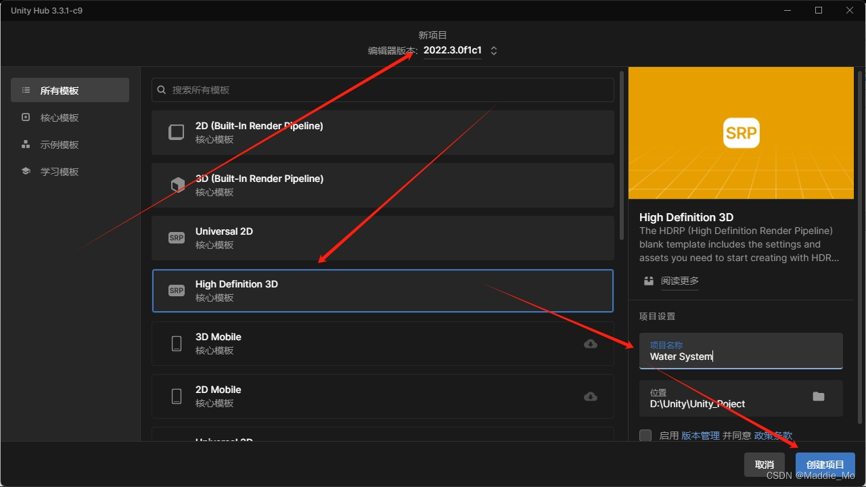Click the HDRP description text in details panel
The image size is (866, 487).
(739, 244)
